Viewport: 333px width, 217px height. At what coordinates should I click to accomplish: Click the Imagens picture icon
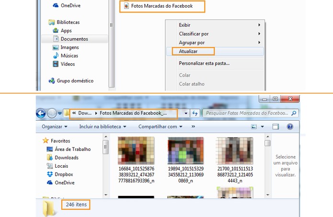tap(56, 47)
